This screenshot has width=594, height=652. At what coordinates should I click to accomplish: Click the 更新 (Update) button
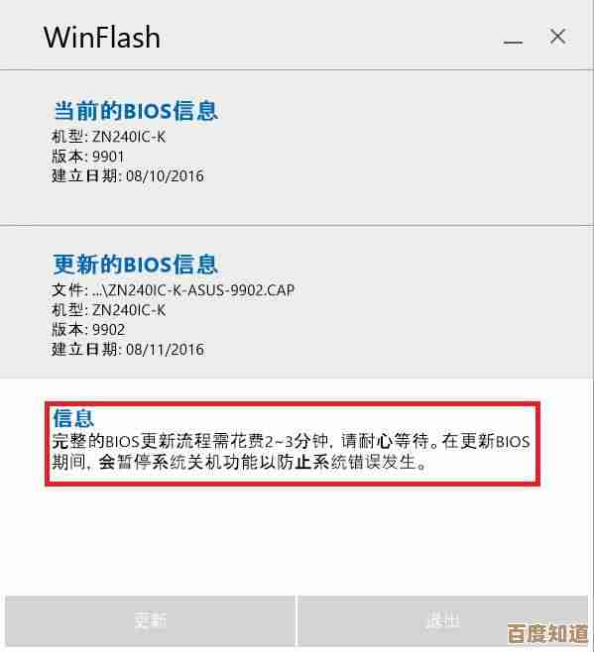151,621
